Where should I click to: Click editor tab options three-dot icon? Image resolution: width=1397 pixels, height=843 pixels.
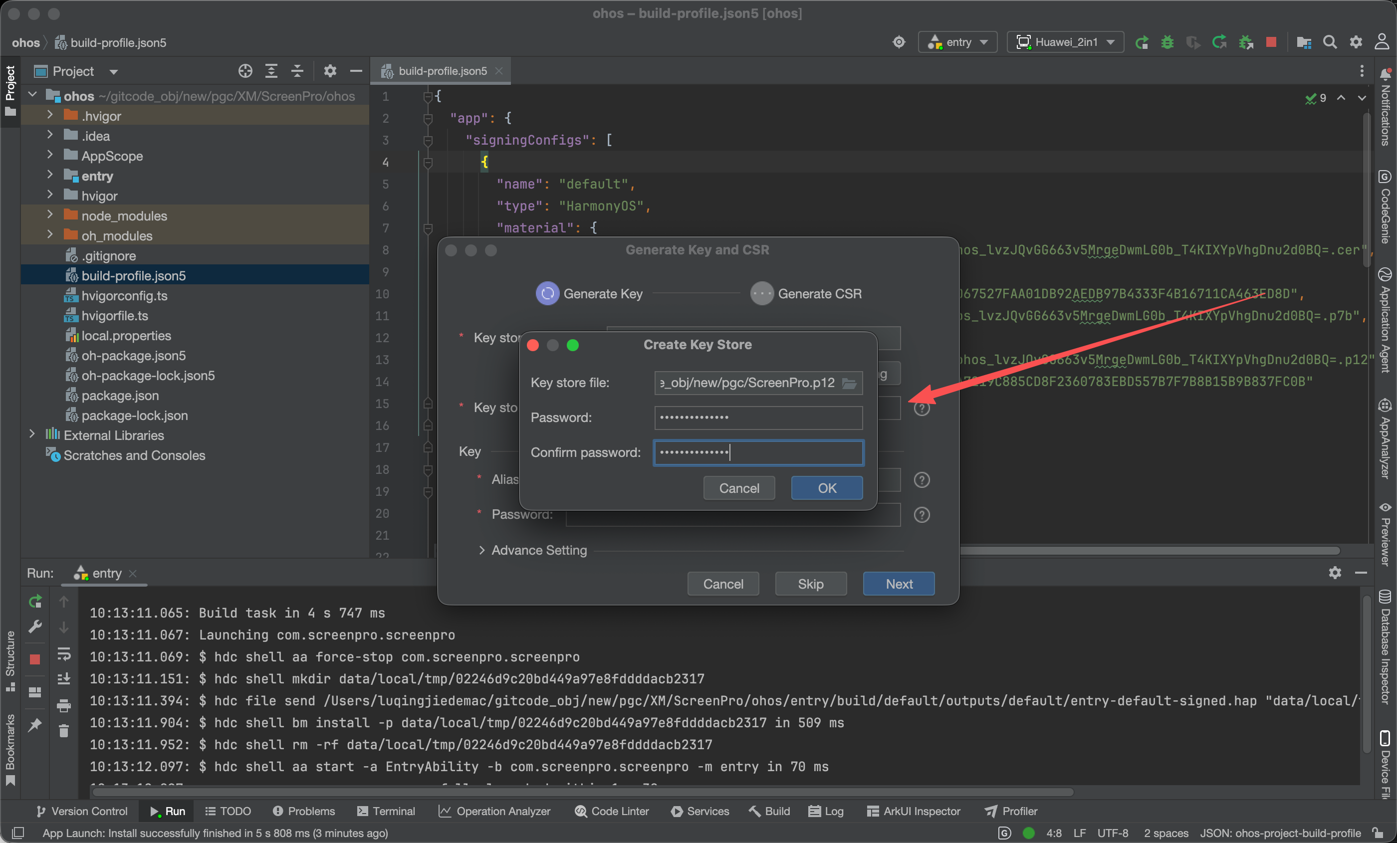coord(1361,71)
